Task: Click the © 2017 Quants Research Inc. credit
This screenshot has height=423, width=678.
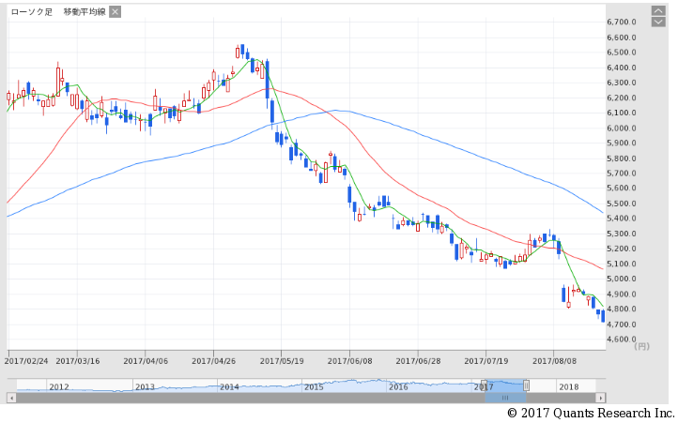Action: [591, 413]
